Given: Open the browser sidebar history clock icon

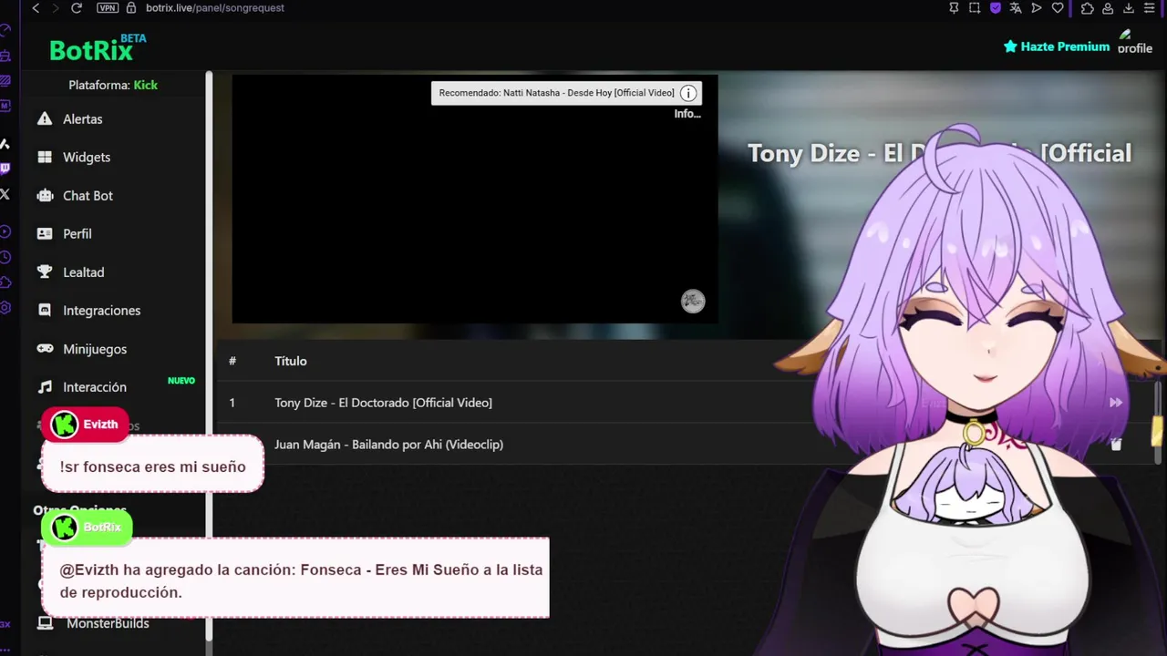Looking at the screenshot, I should (5, 258).
